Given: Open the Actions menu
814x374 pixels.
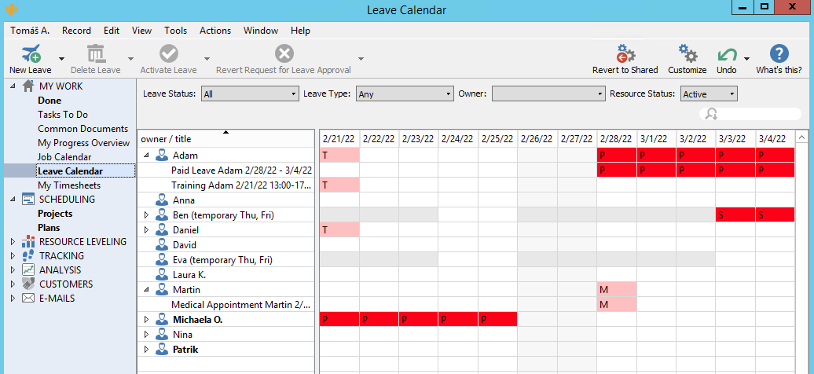Looking at the screenshot, I should (215, 31).
